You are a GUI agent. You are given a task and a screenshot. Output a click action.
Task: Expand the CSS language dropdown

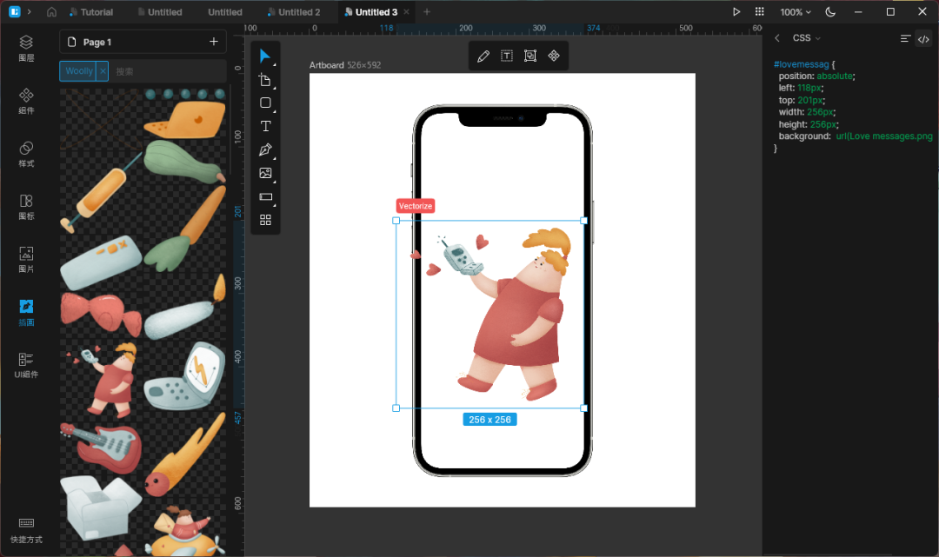[x=806, y=38]
